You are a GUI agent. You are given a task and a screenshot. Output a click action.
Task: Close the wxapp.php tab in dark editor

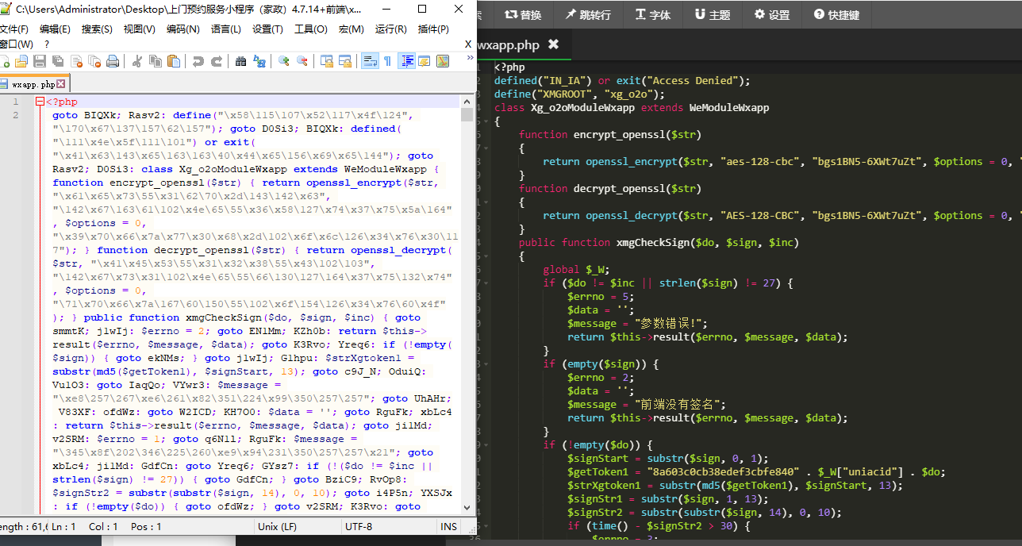coord(553,44)
